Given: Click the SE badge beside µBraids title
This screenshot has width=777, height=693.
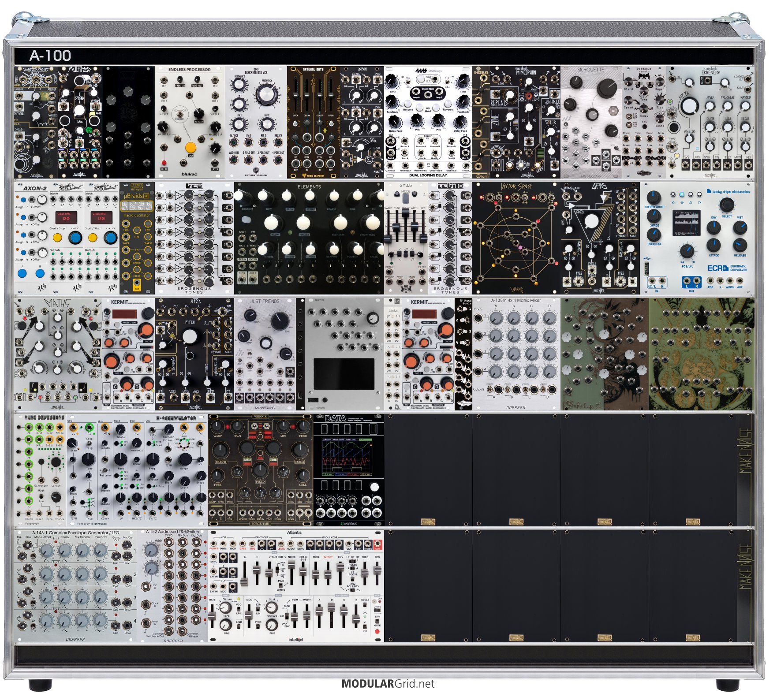Looking at the screenshot, I should coord(146,196).
